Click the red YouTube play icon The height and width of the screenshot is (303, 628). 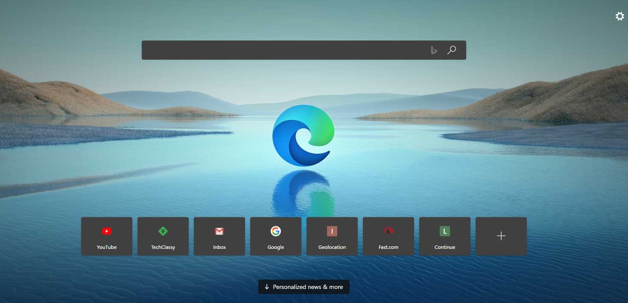107,231
